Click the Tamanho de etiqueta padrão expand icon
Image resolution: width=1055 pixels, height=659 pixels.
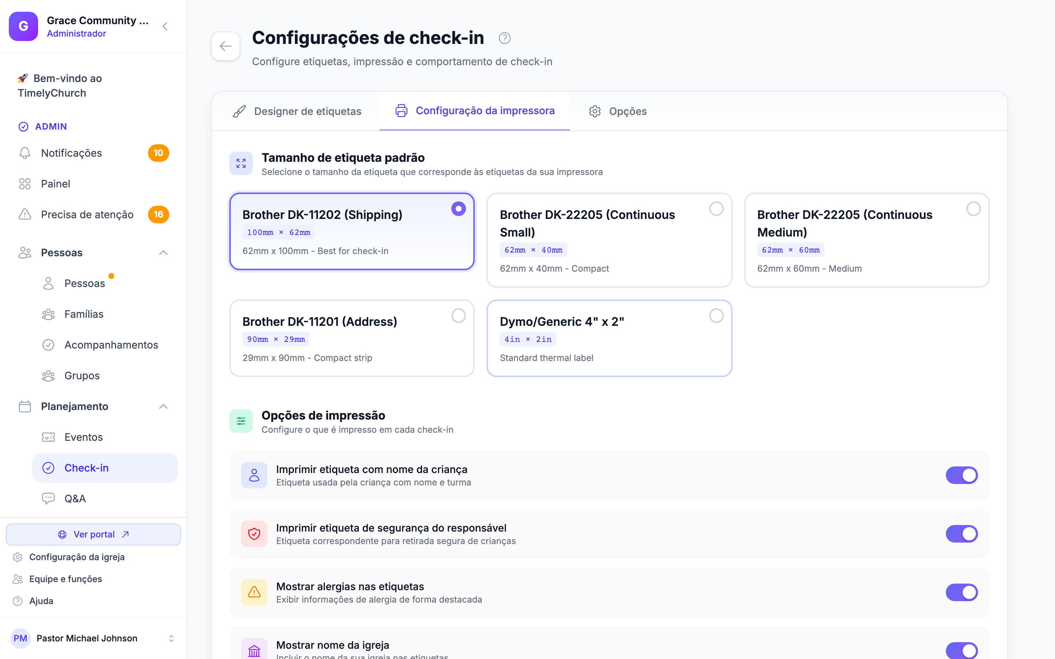241,163
